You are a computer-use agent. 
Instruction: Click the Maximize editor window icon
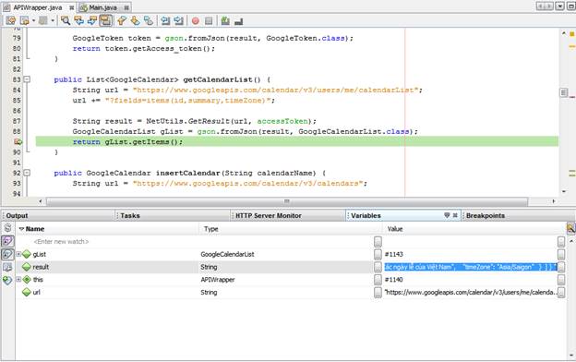[570, 6]
